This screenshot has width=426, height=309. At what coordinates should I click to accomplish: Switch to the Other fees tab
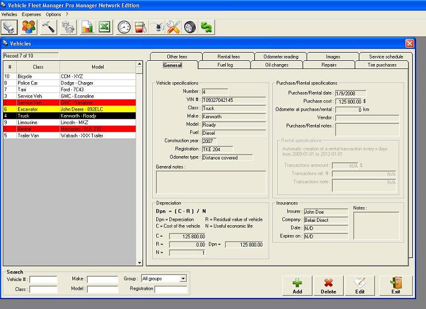177,56
